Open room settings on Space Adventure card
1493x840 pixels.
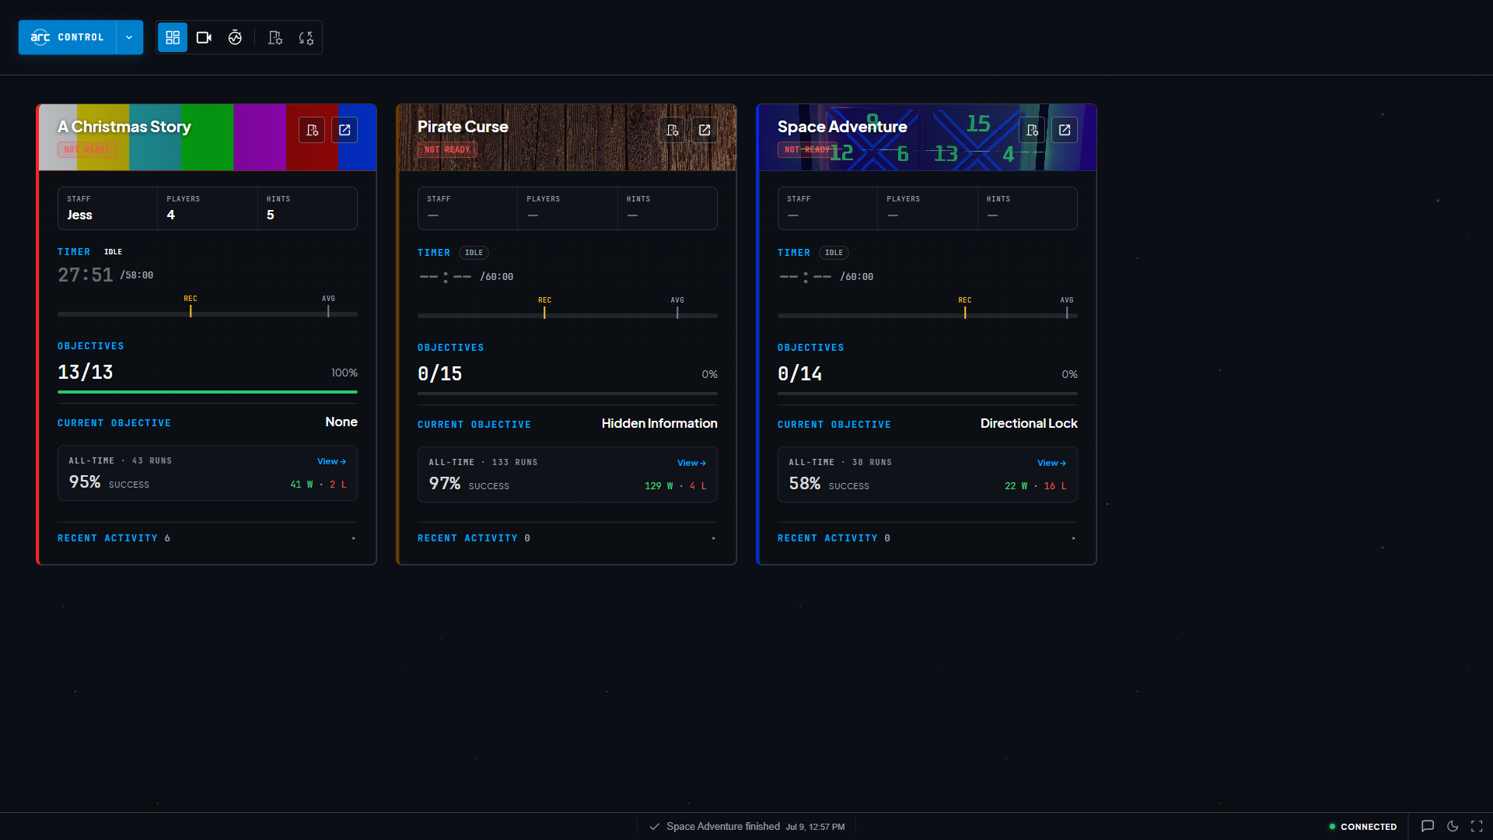1032,130
